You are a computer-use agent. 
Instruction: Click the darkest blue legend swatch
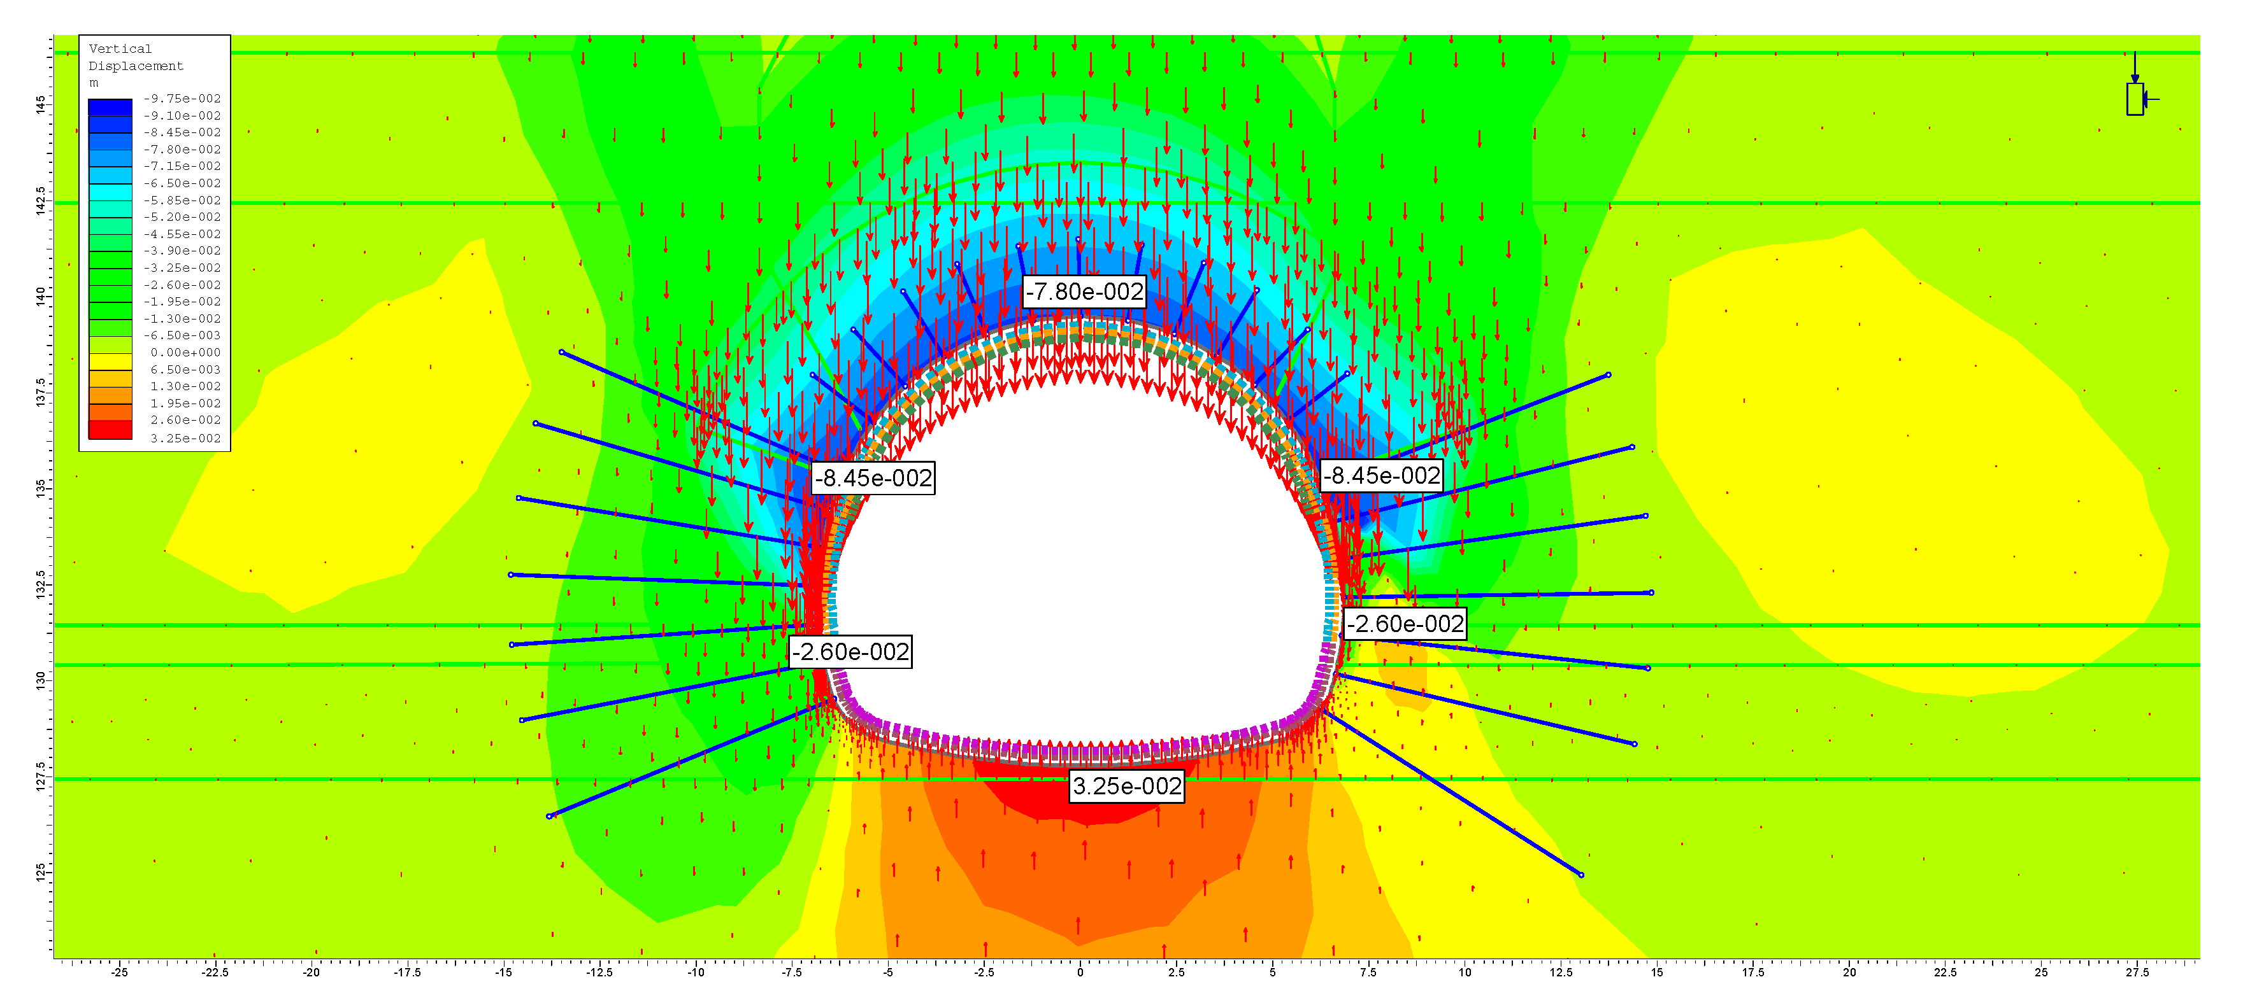pos(110,107)
